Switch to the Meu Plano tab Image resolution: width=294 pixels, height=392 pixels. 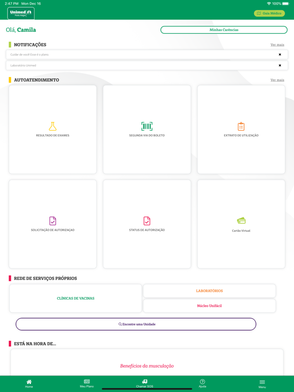[x=87, y=383]
